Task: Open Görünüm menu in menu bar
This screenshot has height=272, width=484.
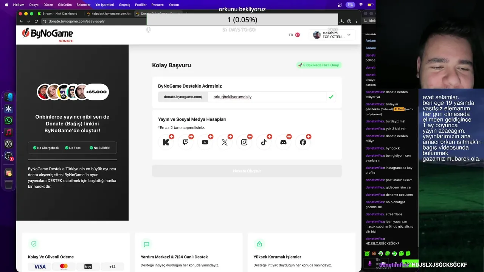Action: (65, 5)
